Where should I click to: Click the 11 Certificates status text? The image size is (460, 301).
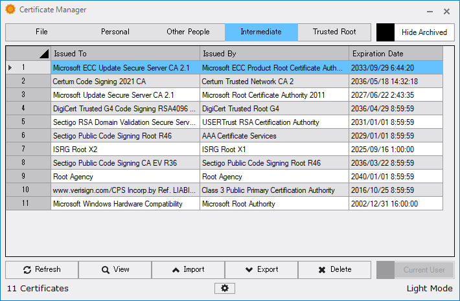[38, 289]
